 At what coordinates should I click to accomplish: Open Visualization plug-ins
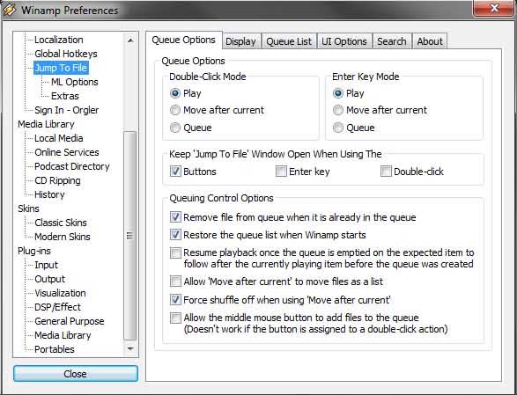(60, 293)
